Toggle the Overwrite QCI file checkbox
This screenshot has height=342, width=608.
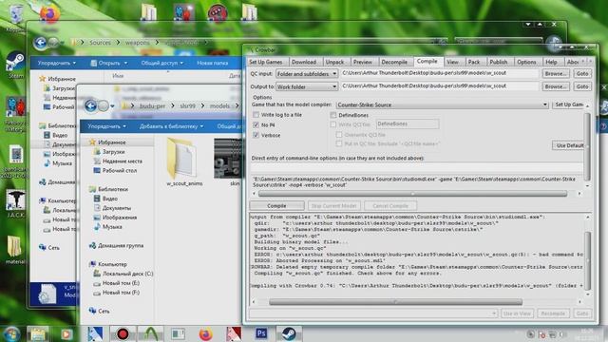(339, 135)
